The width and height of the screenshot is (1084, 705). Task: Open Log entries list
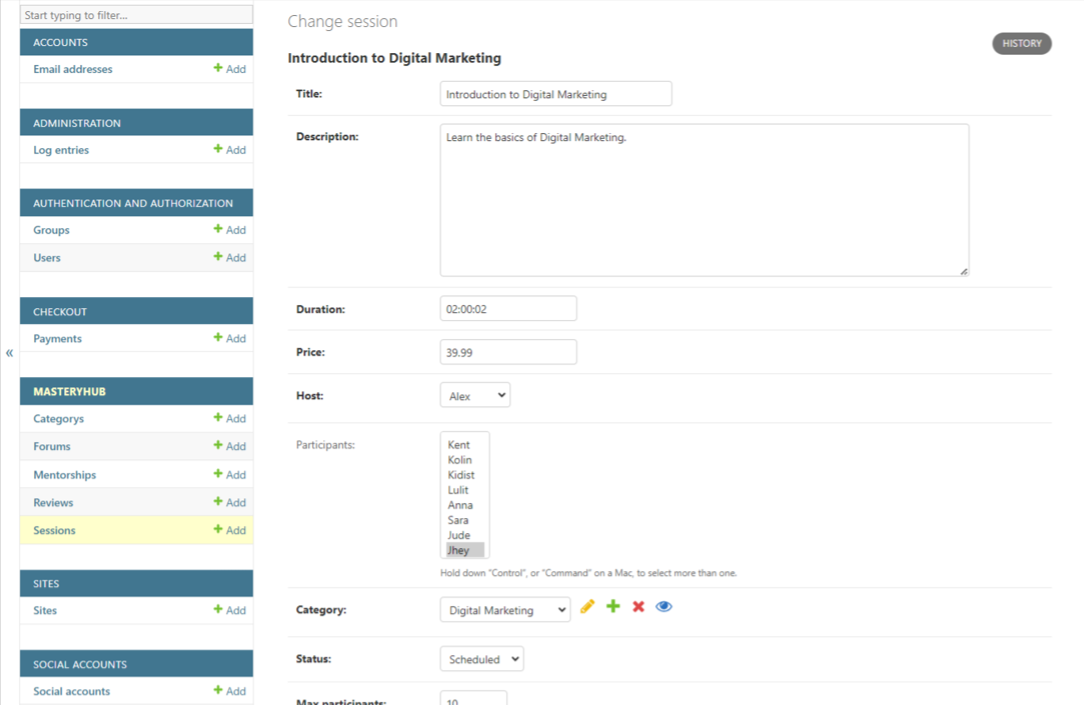pyautogui.click(x=61, y=150)
